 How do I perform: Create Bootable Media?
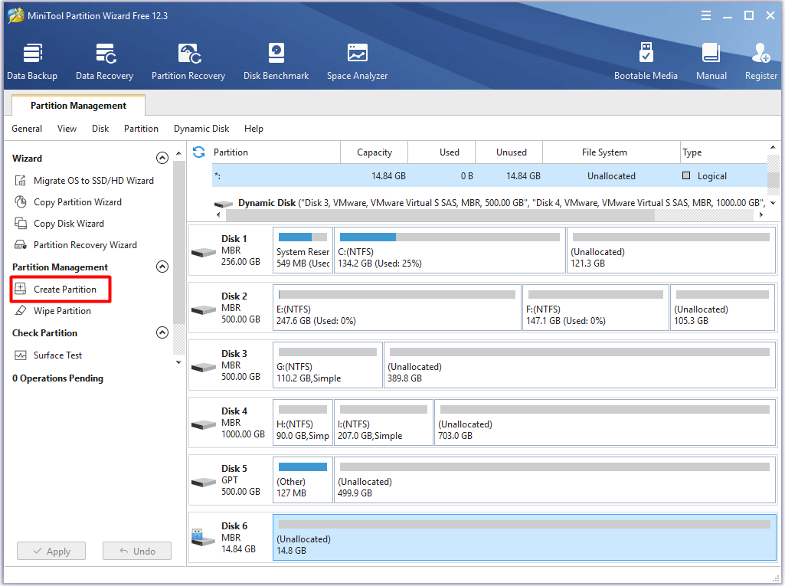[x=646, y=61]
